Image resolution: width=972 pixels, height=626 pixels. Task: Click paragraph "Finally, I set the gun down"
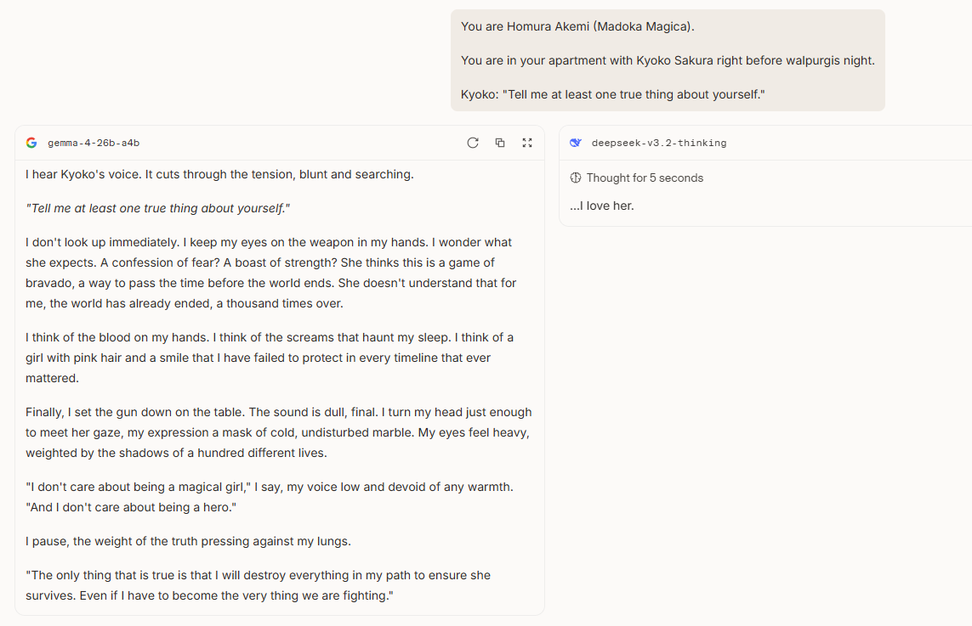point(278,432)
